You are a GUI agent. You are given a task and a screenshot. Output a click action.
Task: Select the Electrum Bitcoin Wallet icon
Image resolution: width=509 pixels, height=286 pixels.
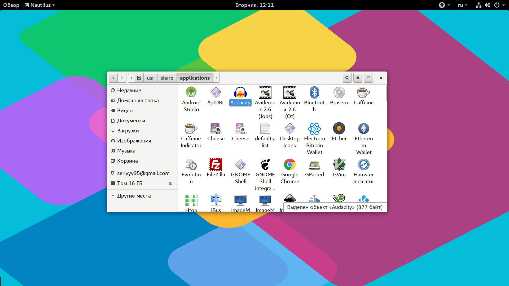tap(314, 129)
